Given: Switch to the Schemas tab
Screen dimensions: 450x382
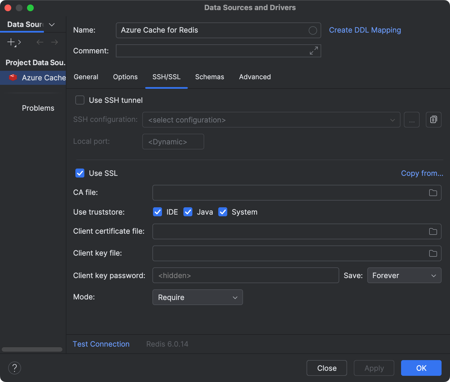Looking at the screenshot, I should [209, 77].
